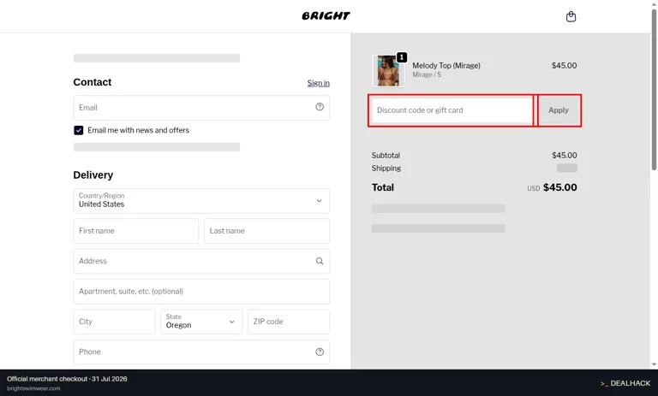Open the State dropdown showing Oregon
Screen dimensions: 658x396
click(201, 322)
